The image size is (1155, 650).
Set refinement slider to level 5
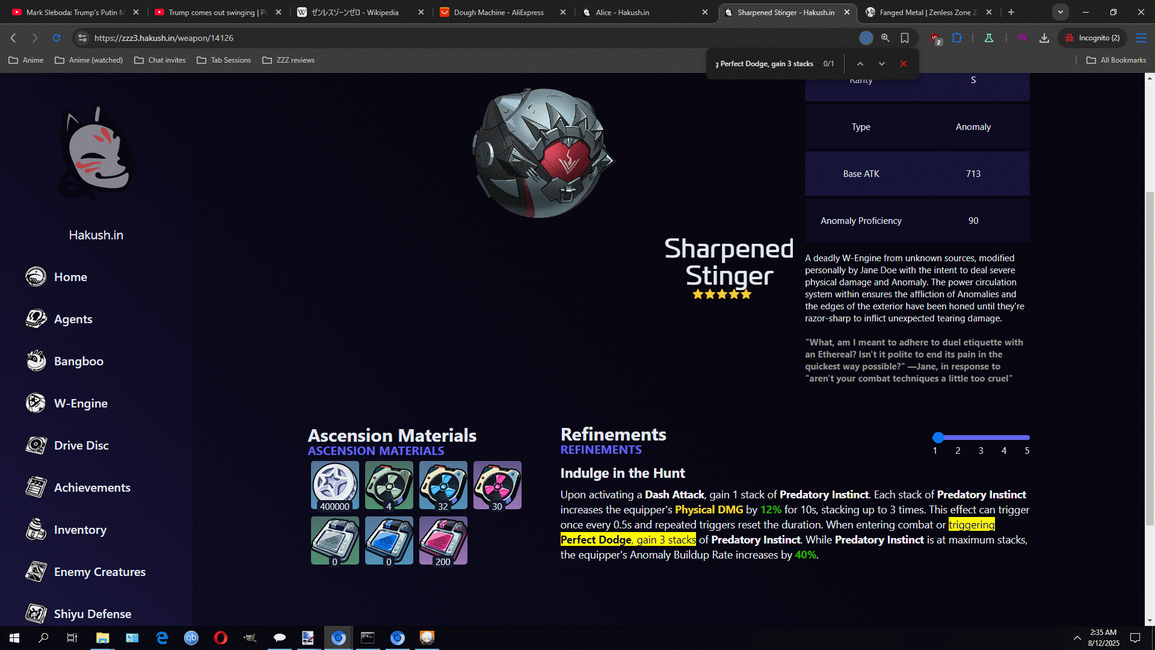1027,438
